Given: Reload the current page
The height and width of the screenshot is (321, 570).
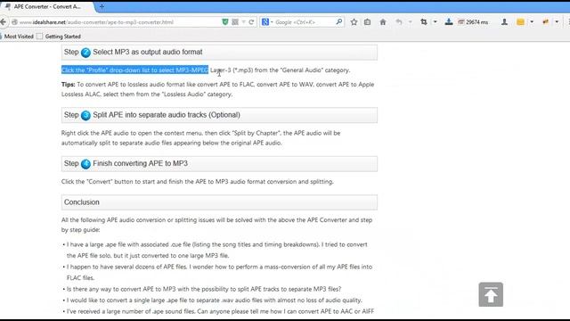Looking at the screenshot, I should 251,22.
